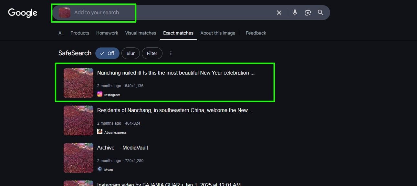Click the magnifying glass search icon
This screenshot has width=417, height=186.
[320, 13]
